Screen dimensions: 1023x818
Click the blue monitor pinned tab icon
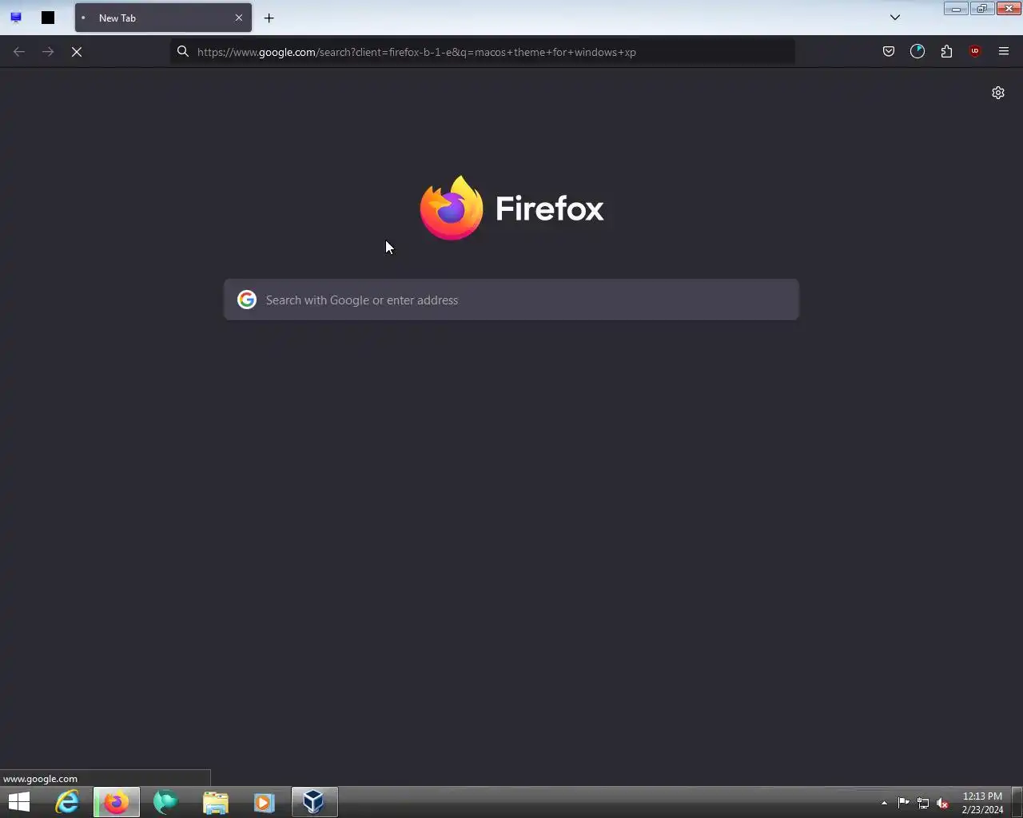[16, 18]
